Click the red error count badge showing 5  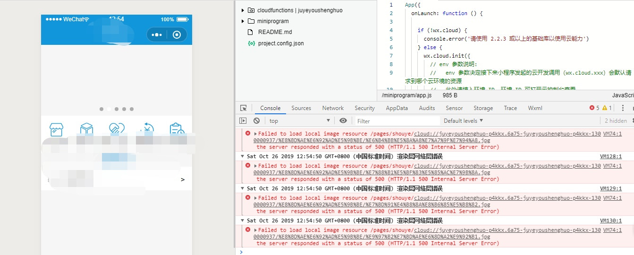594,108
